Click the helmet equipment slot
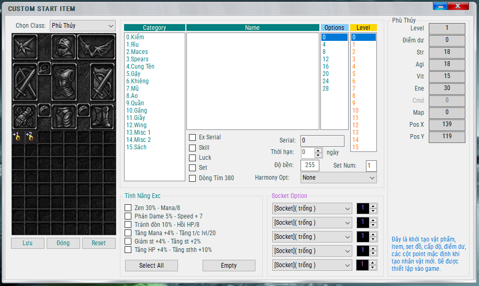 [x=63, y=47]
